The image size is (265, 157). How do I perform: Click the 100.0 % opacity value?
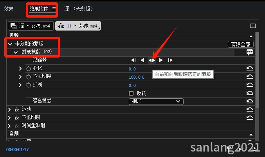(x=136, y=77)
